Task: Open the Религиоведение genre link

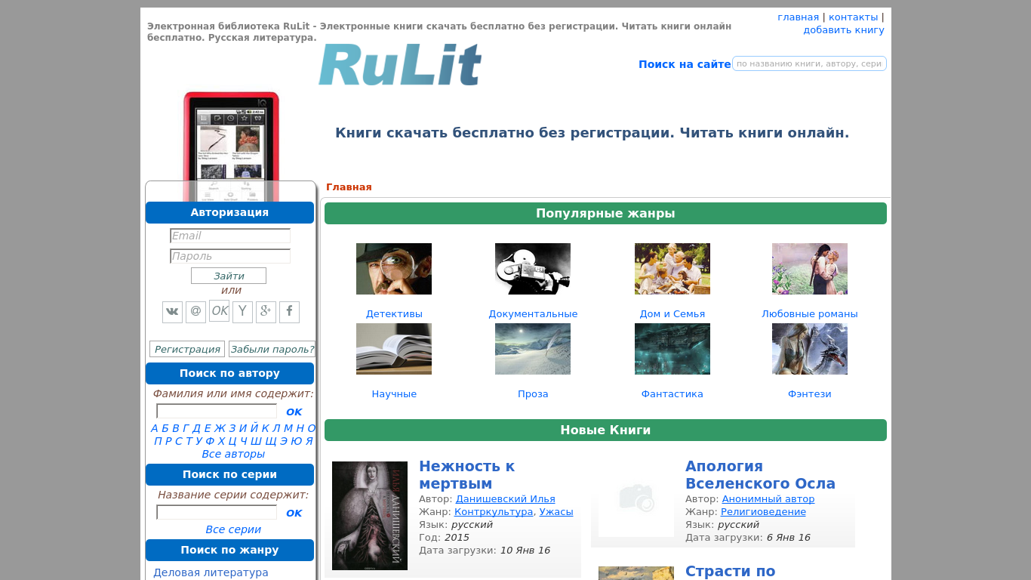Action: click(x=763, y=512)
